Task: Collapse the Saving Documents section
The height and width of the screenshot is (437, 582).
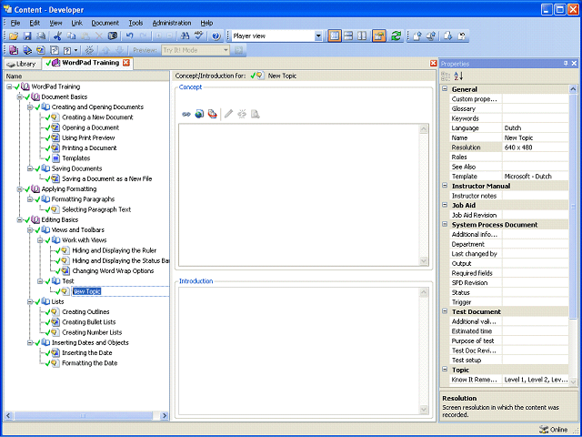Action: click(x=30, y=168)
